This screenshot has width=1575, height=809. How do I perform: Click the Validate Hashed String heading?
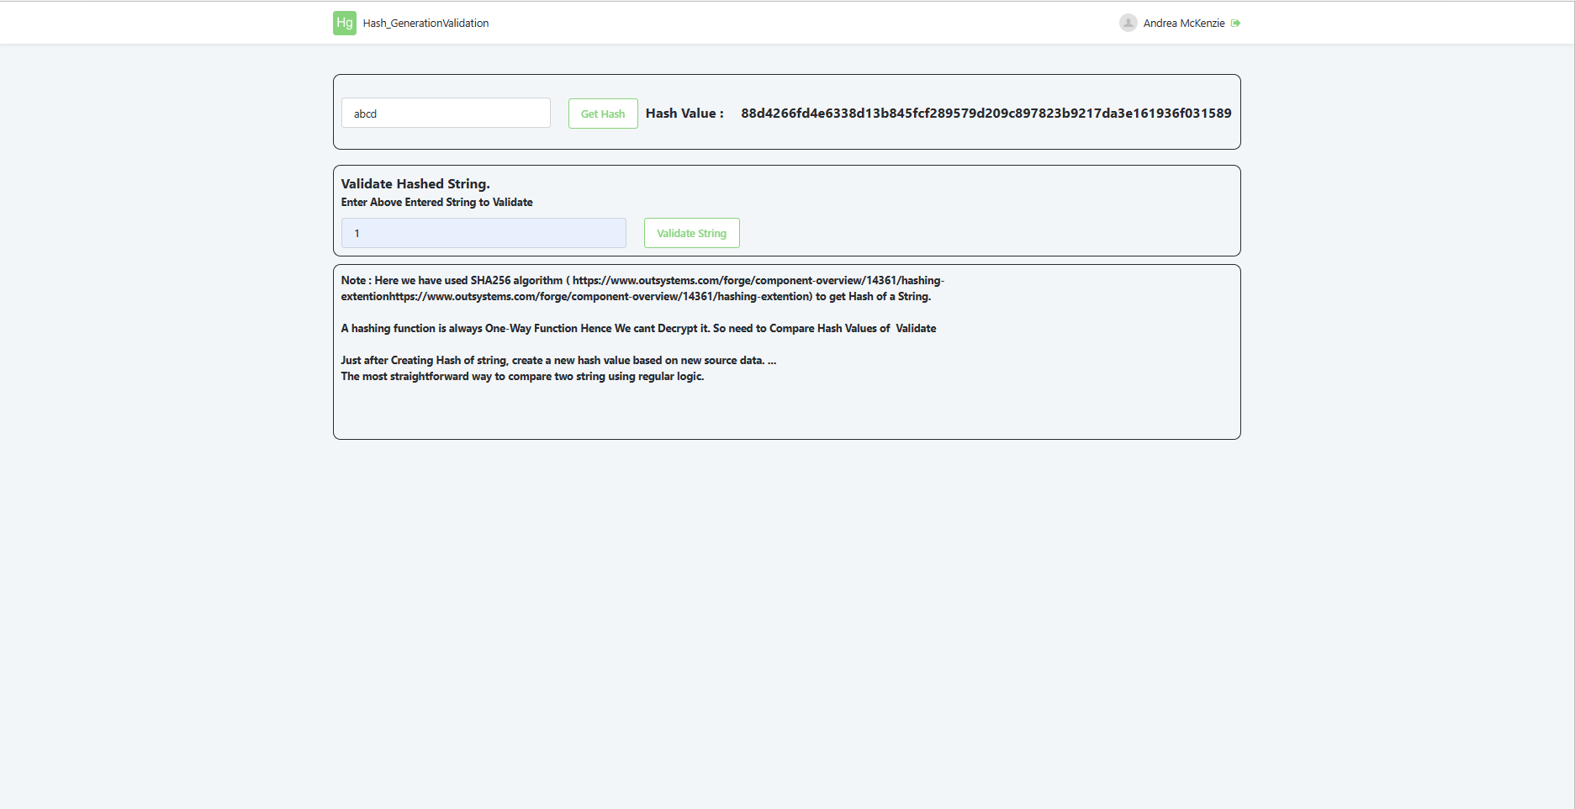415,184
